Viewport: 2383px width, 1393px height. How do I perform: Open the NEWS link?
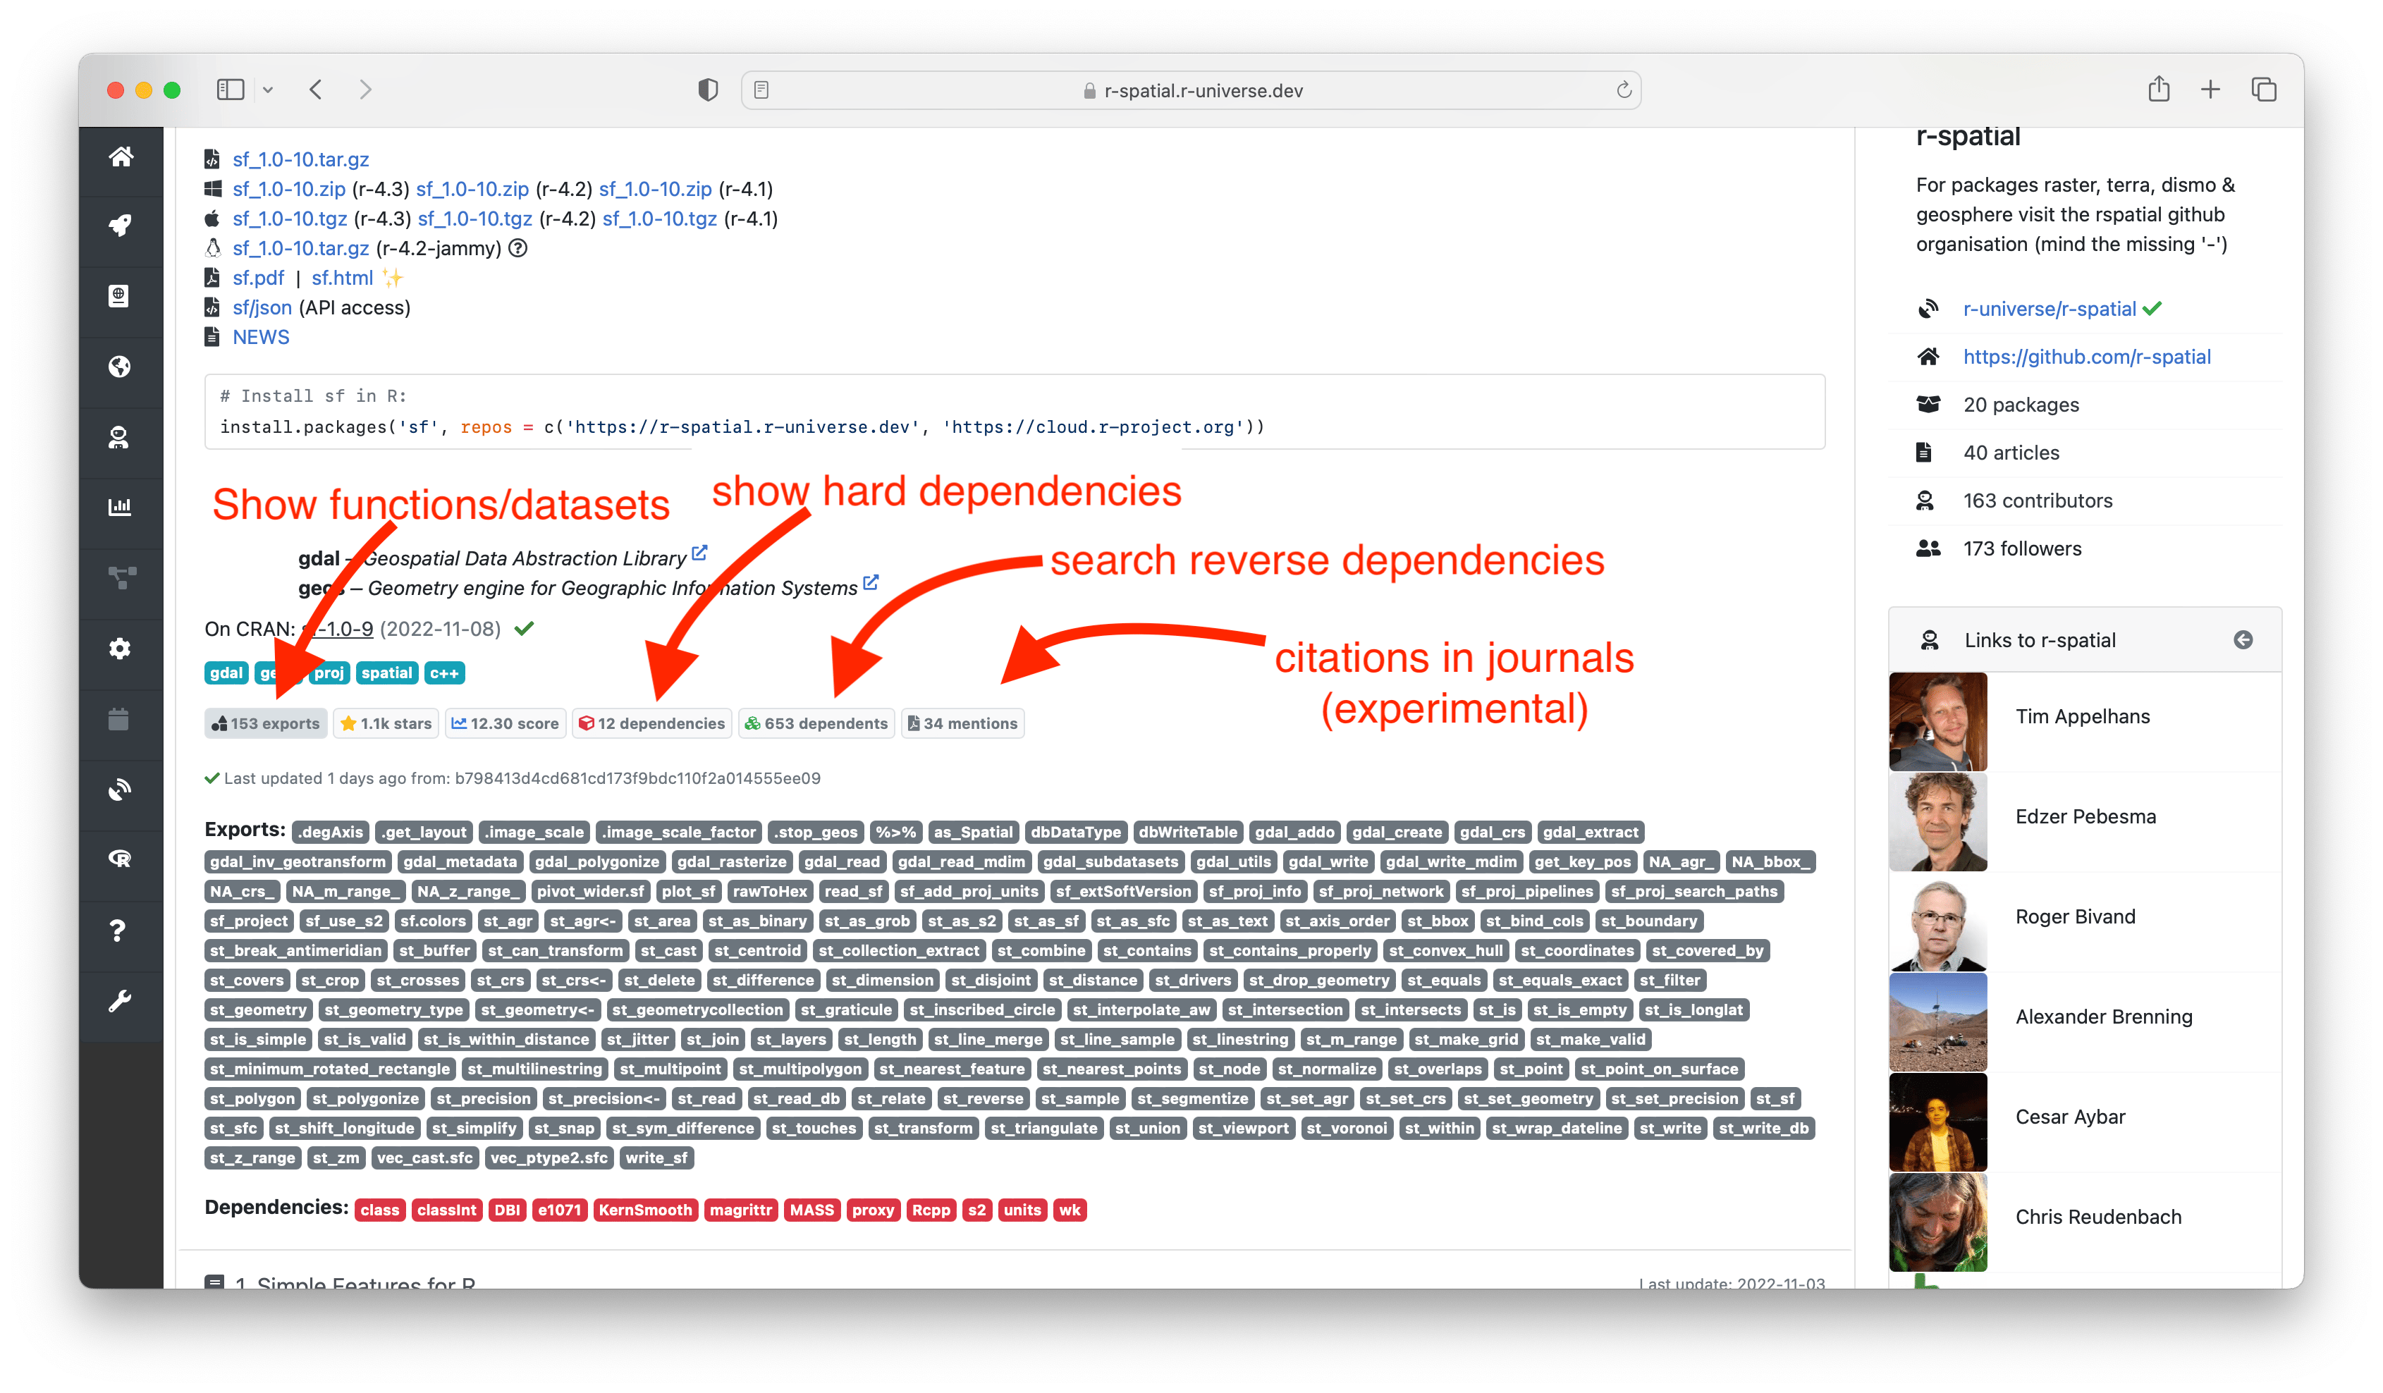click(261, 338)
